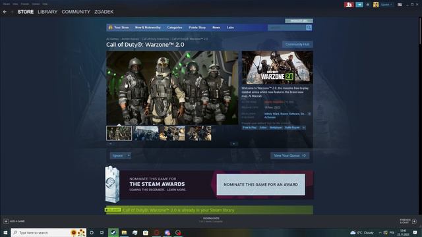Screen dimensions: 422x237
Task: Select the second screenshot thumbnail
Action: click(x=146, y=133)
